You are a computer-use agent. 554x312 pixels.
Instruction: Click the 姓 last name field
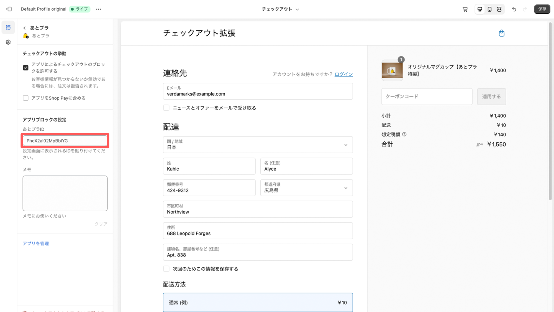point(209,166)
